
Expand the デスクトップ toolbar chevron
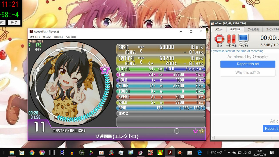(x=224, y=151)
